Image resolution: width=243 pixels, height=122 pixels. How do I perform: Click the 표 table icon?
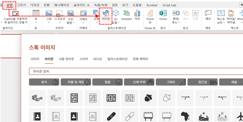[36, 13]
